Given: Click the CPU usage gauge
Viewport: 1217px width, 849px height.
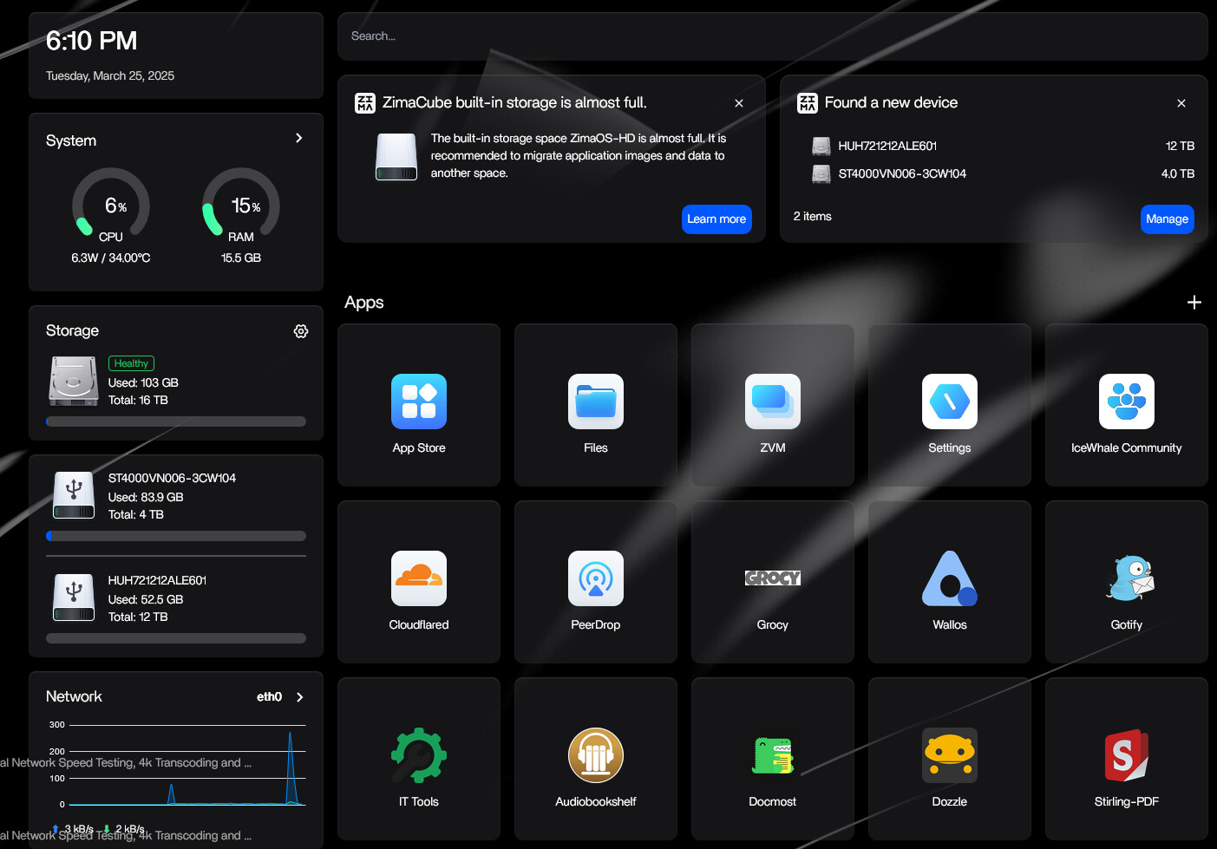Looking at the screenshot, I should coord(111,206).
